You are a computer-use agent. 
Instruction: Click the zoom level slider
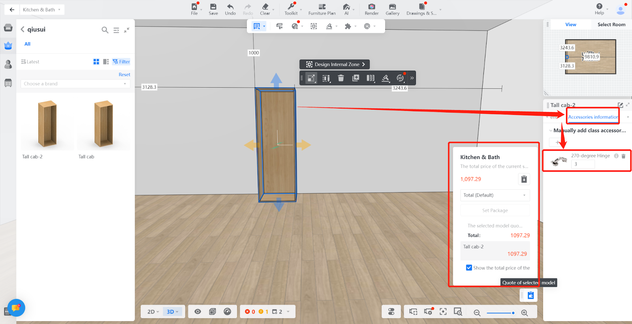(500, 313)
